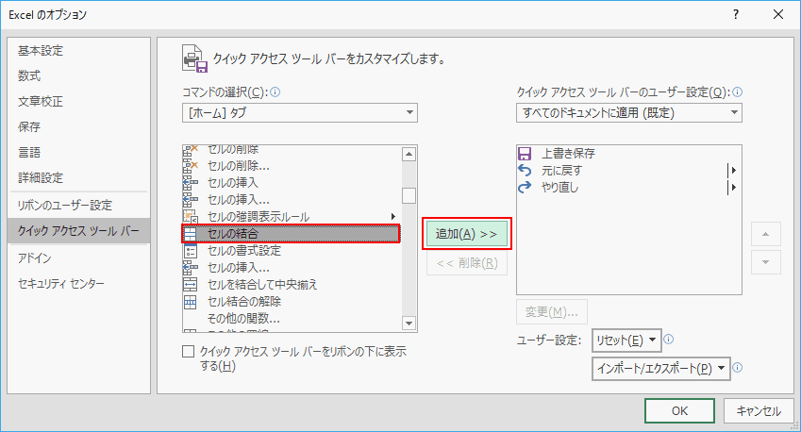Select 上書き保存 in toolbar list
Viewport: 801px width, 432px height.
pos(629,153)
